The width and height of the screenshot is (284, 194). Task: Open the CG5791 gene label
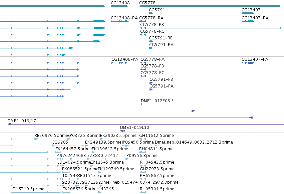coord(157,10)
